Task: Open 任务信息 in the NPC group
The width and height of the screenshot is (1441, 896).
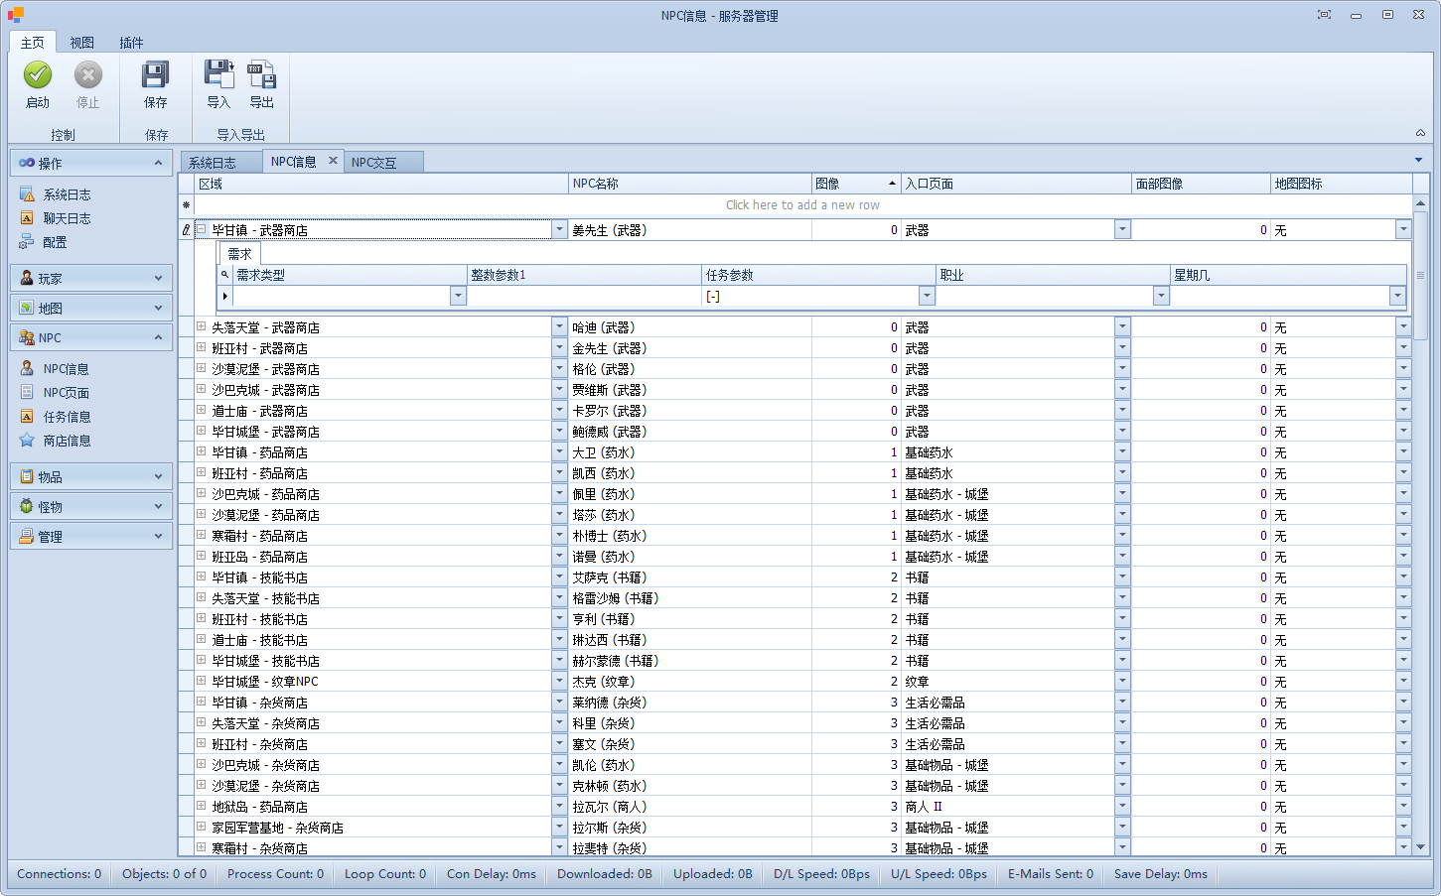Action: (x=67, y=417)
